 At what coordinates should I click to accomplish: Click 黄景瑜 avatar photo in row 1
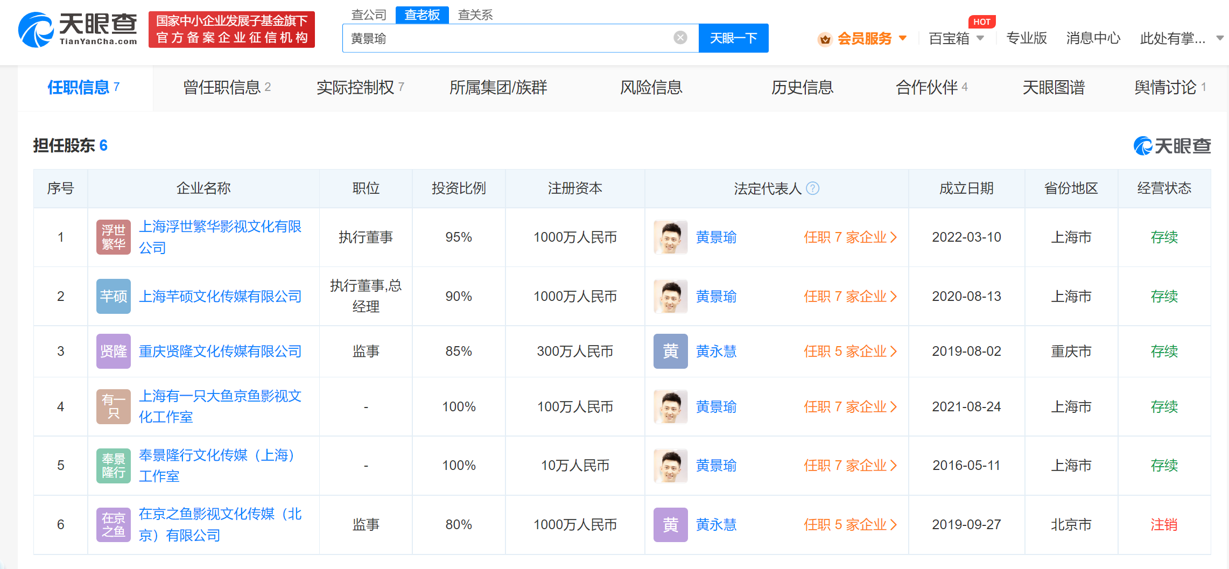pos(671,237)
